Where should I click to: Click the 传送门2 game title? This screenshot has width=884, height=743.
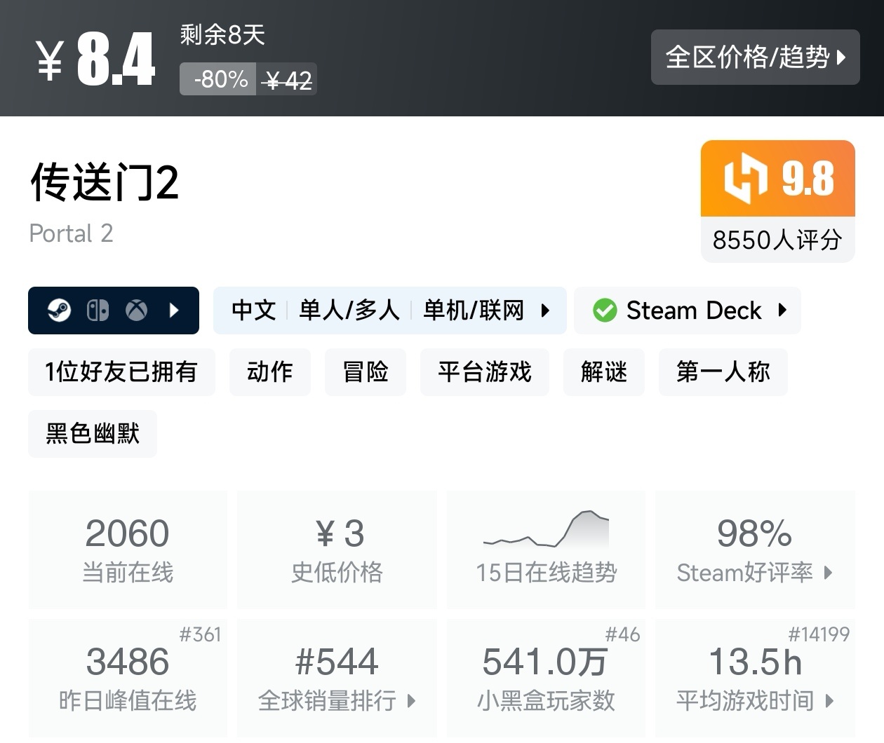pyautogui.click(x=104, y=182)
